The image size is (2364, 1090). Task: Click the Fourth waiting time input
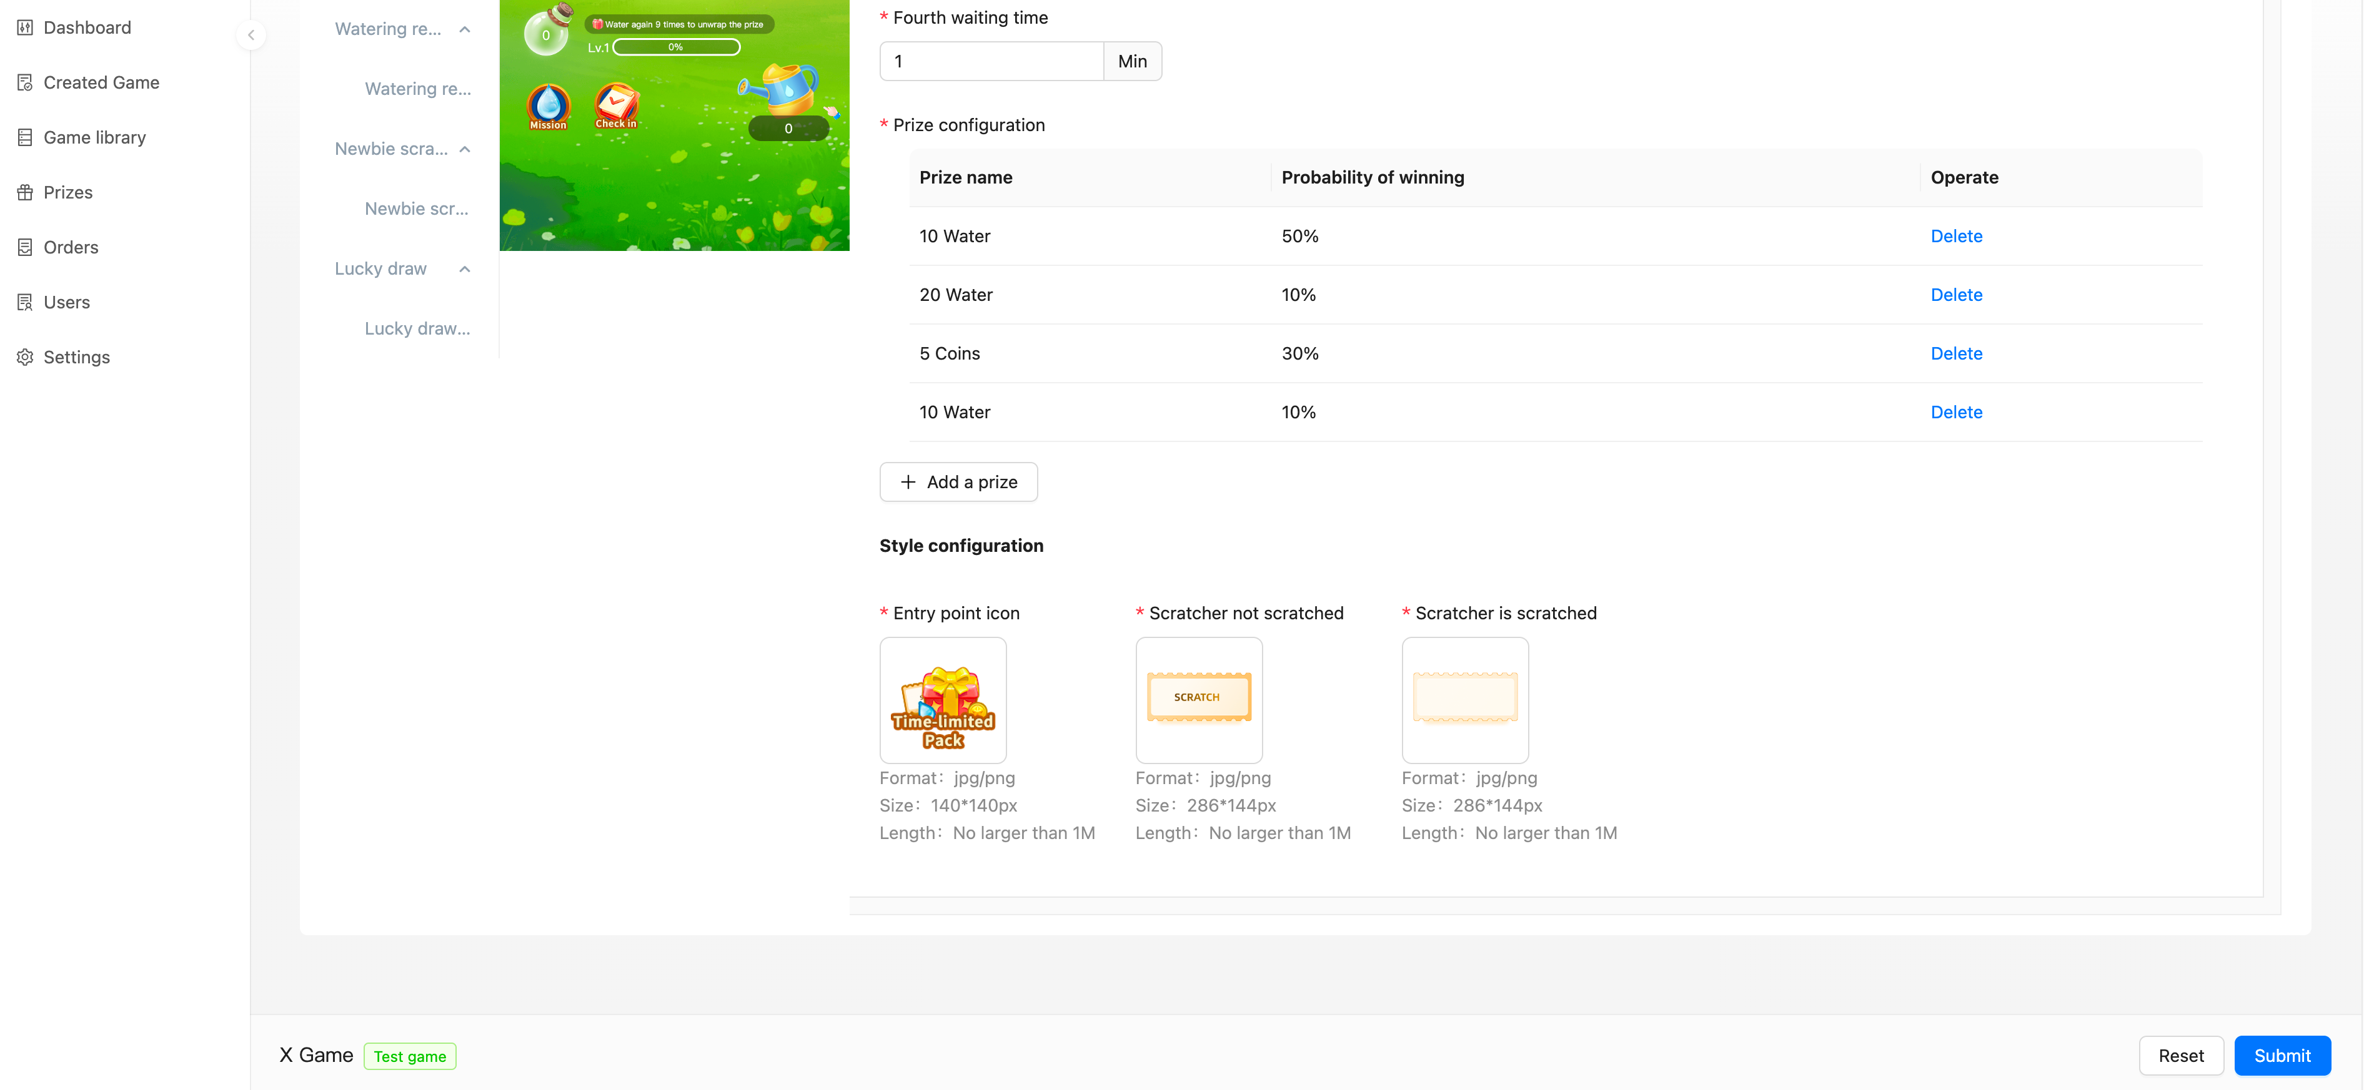(x=991, y=61)
